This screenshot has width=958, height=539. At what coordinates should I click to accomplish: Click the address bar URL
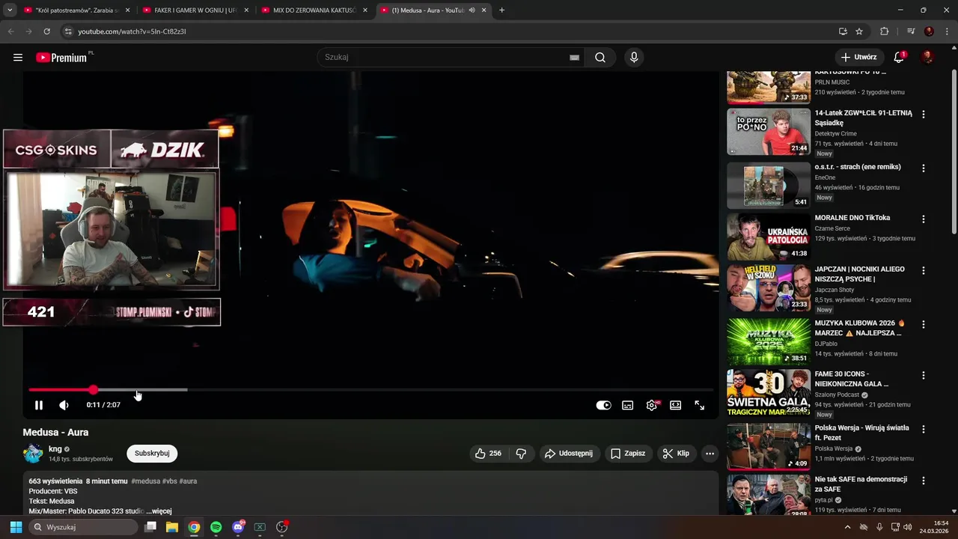tap(132, 31)
